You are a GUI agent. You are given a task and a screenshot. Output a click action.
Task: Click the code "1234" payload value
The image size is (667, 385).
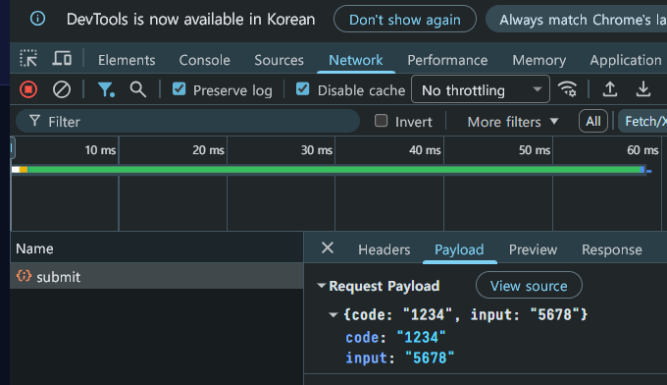click(421, 337)
